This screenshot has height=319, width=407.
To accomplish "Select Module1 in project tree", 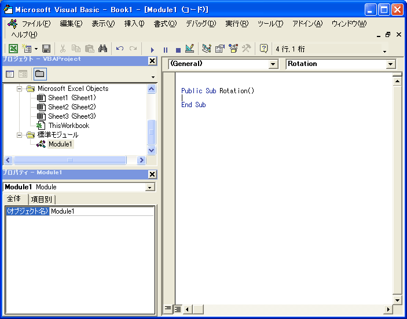I will click(60, 144).
